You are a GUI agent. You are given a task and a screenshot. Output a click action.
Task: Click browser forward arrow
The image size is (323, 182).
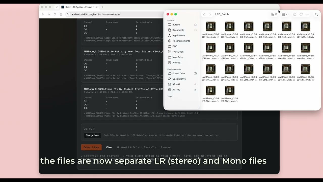pos(49,14)
